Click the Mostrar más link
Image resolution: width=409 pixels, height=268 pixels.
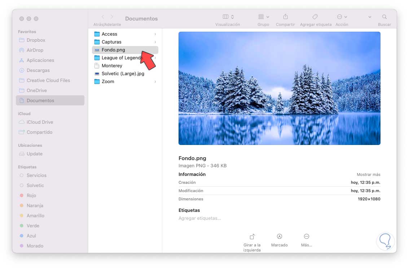tap(368, 174)
